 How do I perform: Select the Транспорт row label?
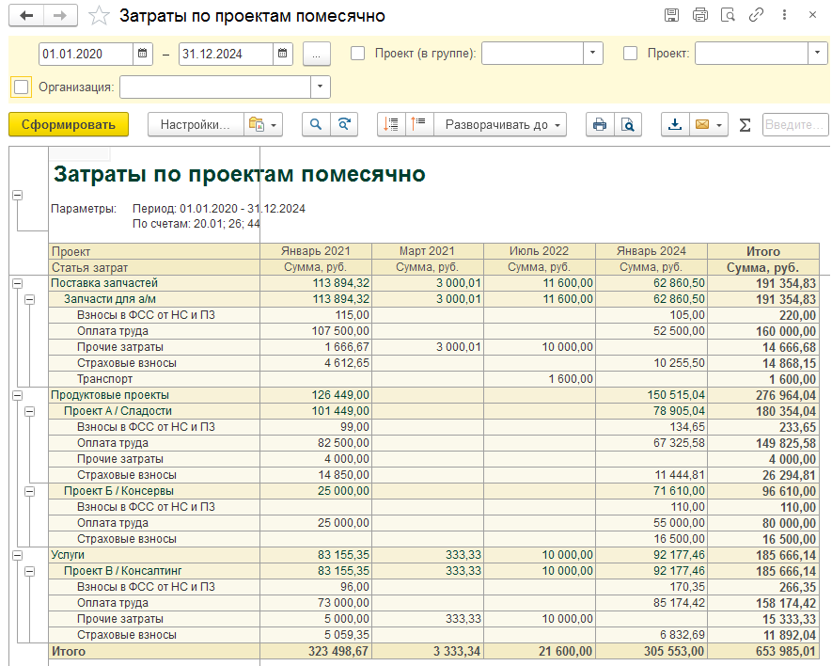[x=104, y=379]
